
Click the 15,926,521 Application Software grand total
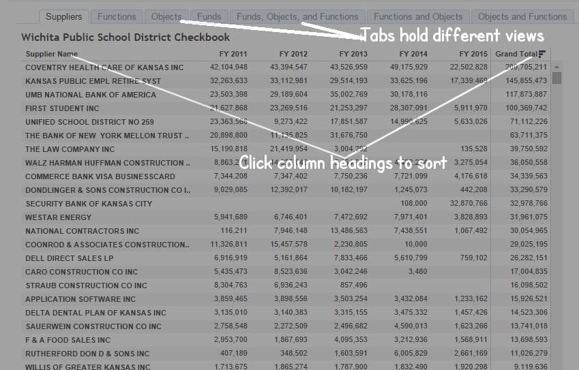[x=529, y=299]
